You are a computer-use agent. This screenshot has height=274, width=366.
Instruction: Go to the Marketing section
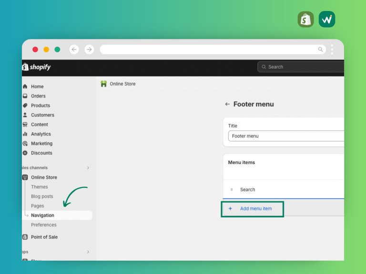click(42, 144)
